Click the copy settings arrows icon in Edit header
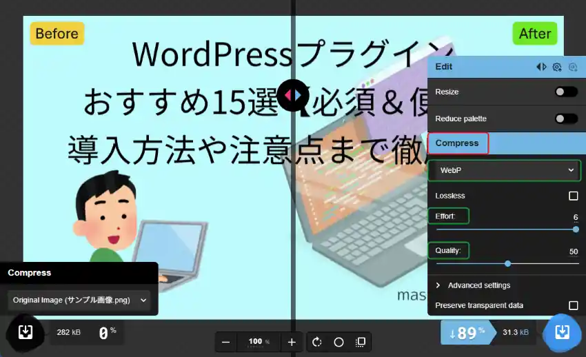This screenshot has width=586, height=357. (541, 67)
